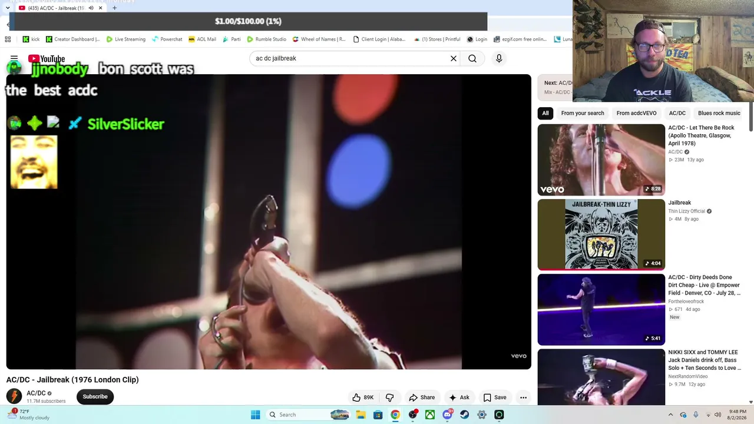Open 'Thin Lizzy Official' channel link

click(x=686, y=211)
